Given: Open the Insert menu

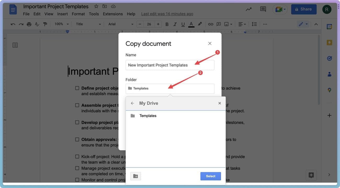Looking at the screenshot, I should 63,14.
